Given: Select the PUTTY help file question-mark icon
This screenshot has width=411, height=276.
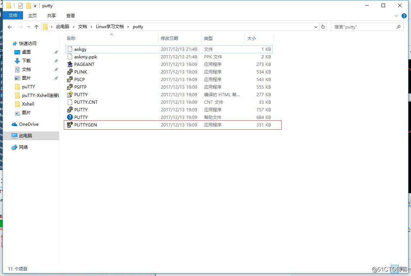Looking at the screenshot, I should [70, 117].
